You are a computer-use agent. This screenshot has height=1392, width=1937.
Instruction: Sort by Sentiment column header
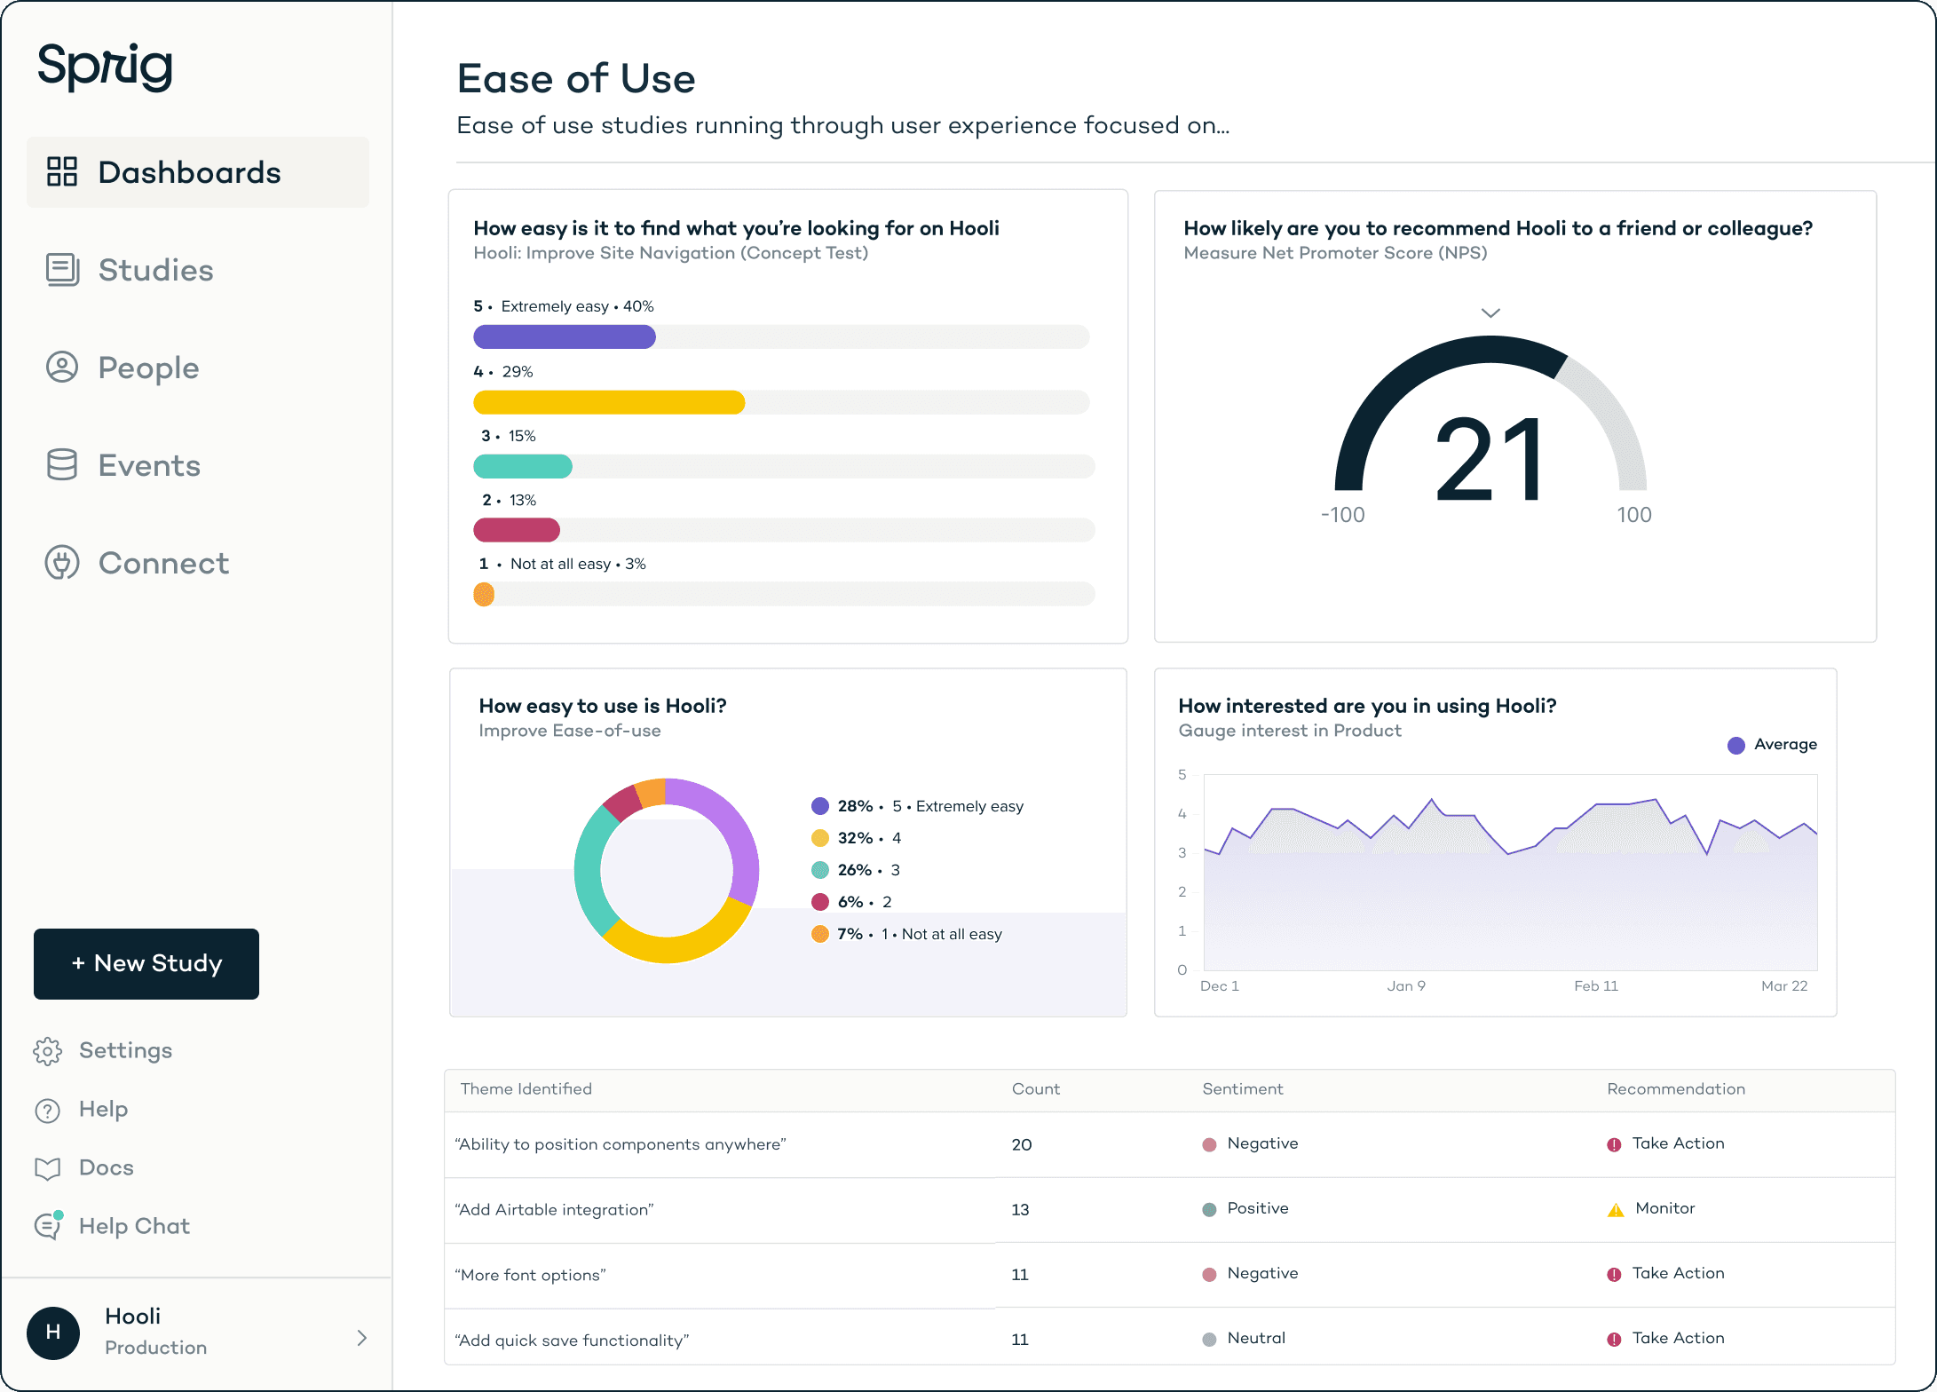click(x=1243, y=1088)
